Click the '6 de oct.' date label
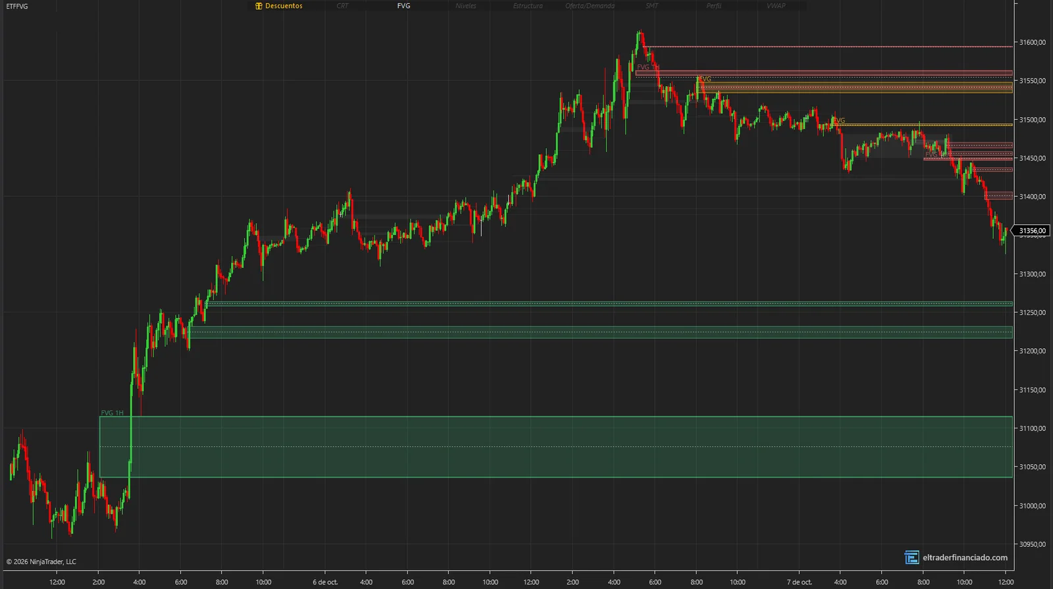The image size is (1053, 589). tap(325, 582)
